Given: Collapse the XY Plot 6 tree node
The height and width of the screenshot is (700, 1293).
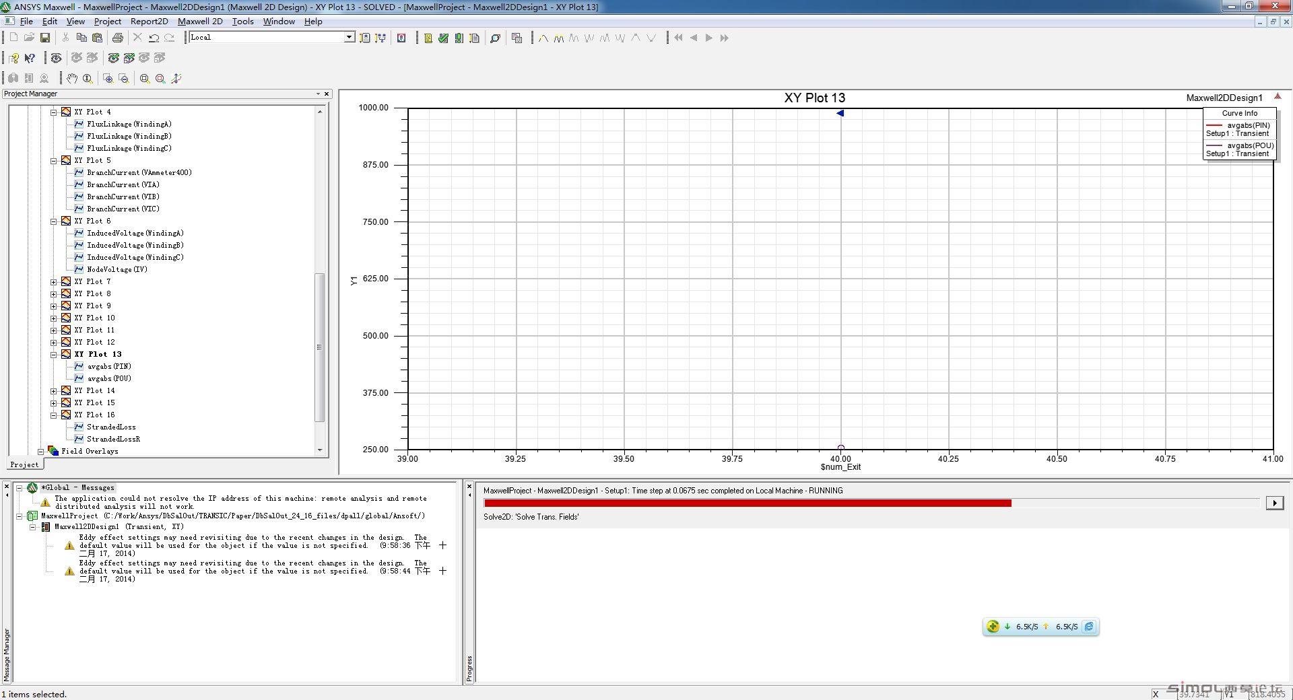Looking at the screenshot, I should pos(54,221).
